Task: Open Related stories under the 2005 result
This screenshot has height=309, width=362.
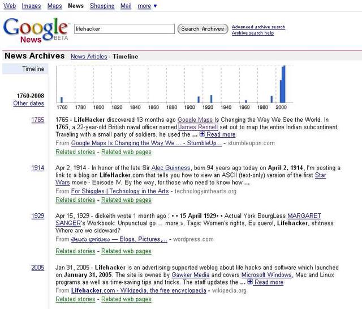Action: click(75, 299)
